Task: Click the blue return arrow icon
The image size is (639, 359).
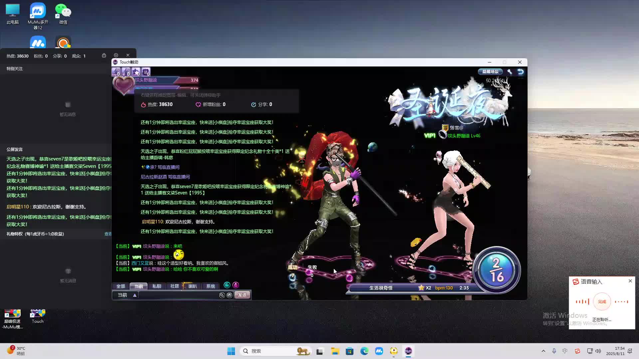Action: click(521, 72)
